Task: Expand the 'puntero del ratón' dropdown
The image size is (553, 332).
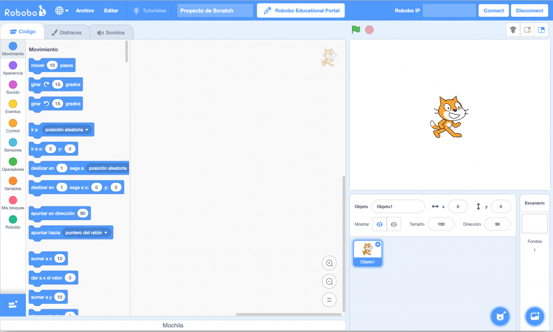Action: [106, 233]
